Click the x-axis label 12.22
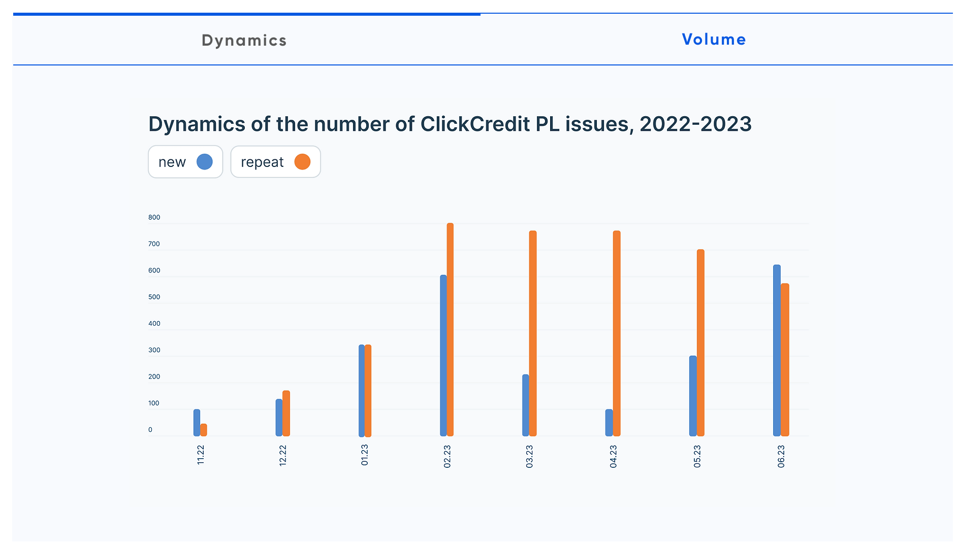Image resolution: width=958 pixels, height=548 pixels. tap(283, 456)
